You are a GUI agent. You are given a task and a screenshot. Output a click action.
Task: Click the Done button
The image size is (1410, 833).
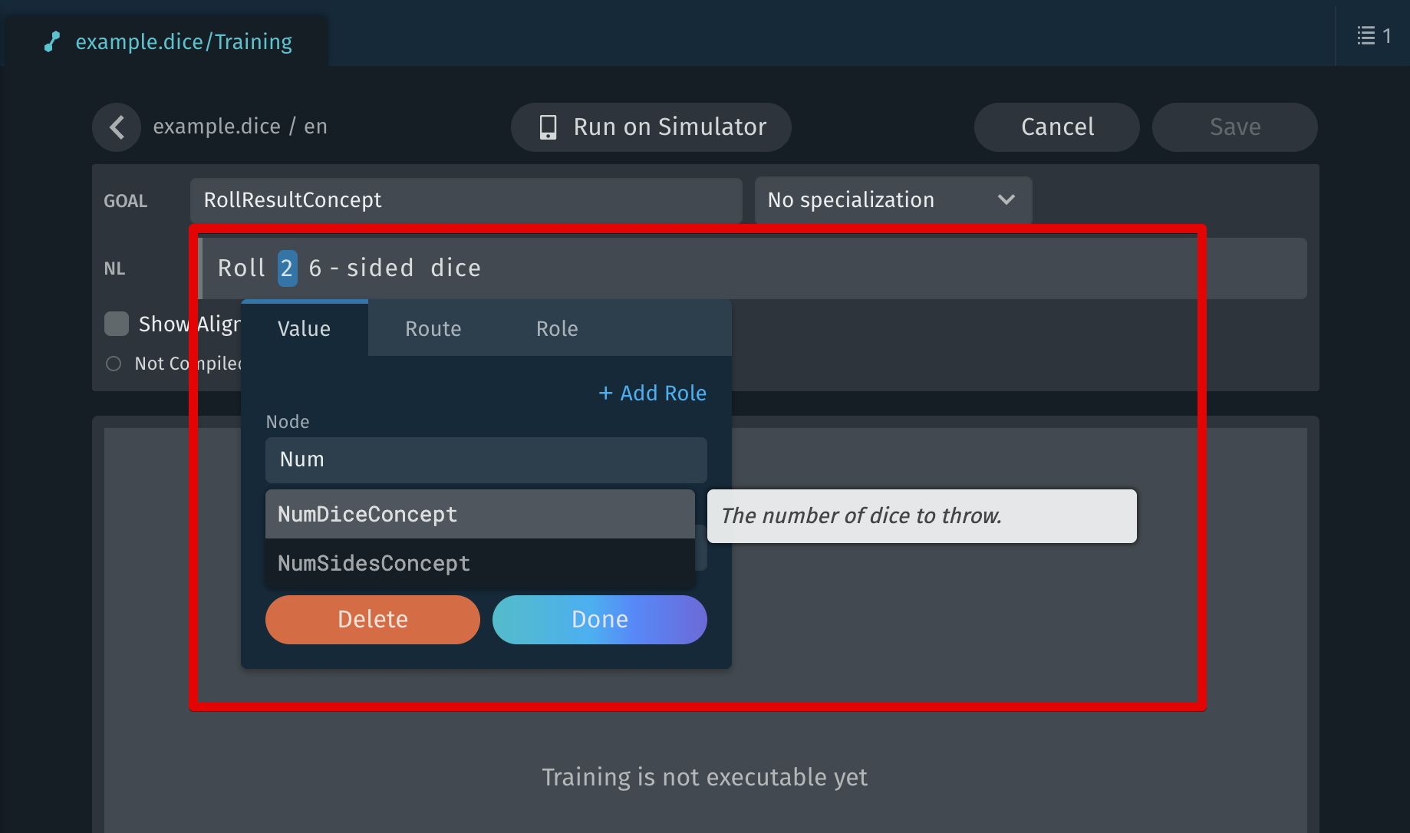pyautogui.click(x=600, y=620)
